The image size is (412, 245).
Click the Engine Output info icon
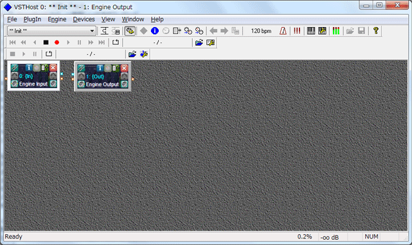point(100,68)
